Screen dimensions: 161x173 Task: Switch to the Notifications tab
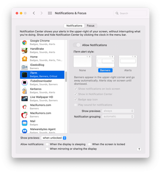(74, 26)
